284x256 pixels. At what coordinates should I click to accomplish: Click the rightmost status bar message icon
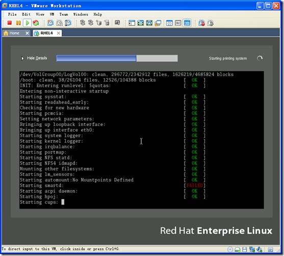click(270, 249)
